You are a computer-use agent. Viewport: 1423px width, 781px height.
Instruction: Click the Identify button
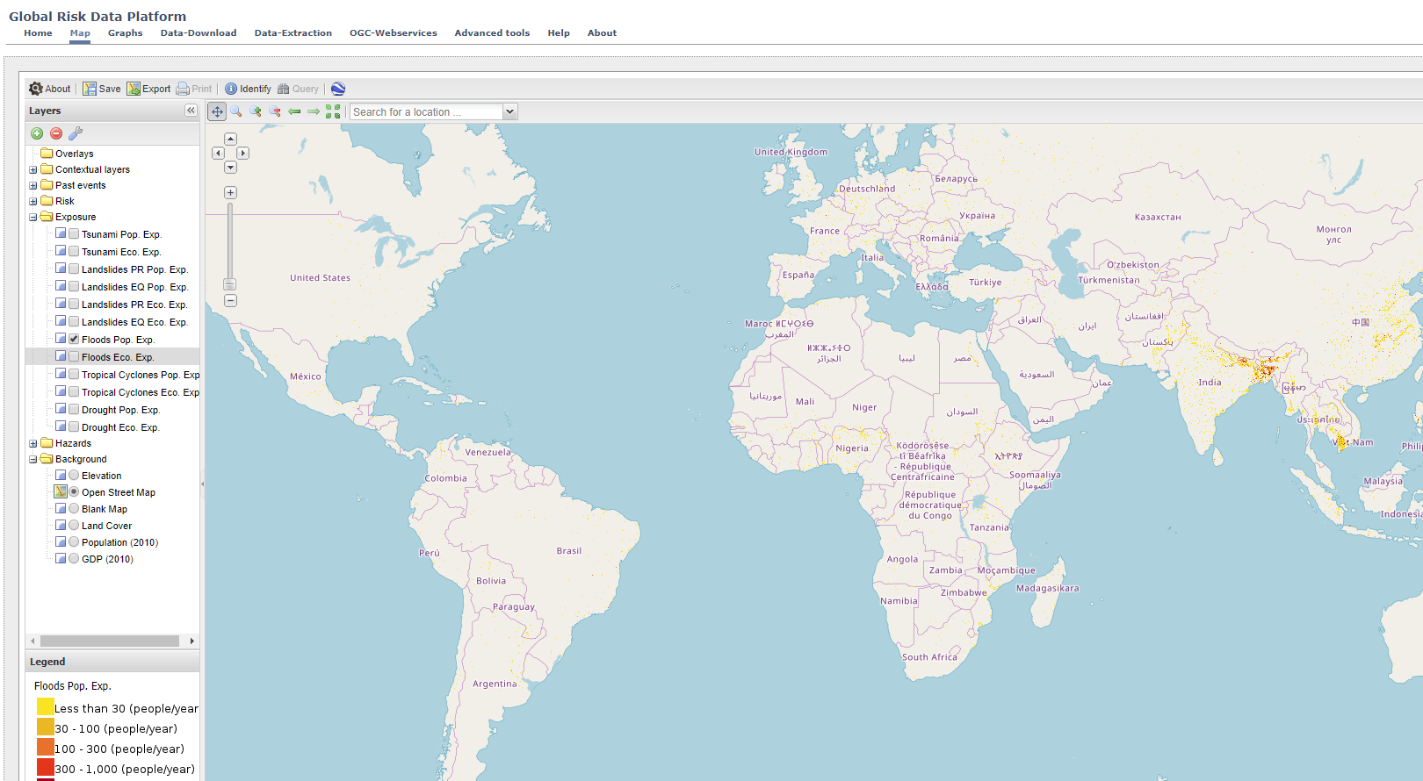tap(248, 89)
